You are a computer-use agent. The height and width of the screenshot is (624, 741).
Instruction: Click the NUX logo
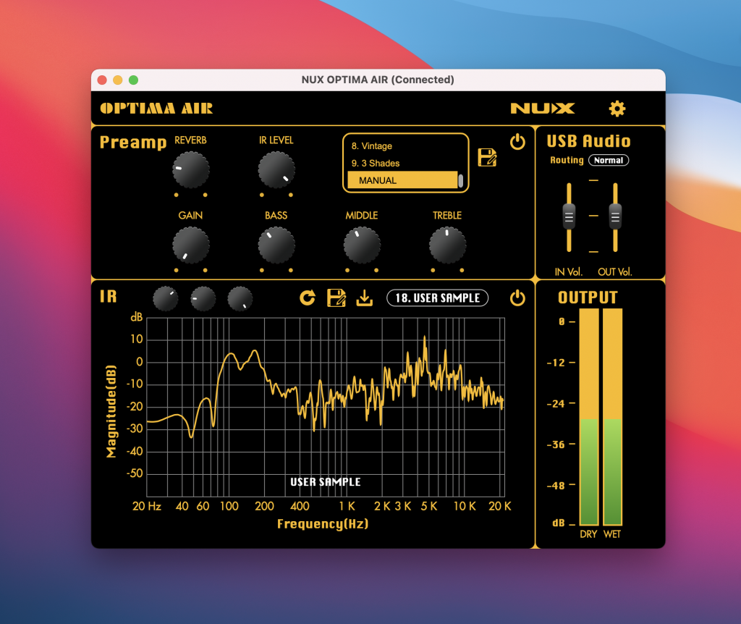[x=542, y=109]
